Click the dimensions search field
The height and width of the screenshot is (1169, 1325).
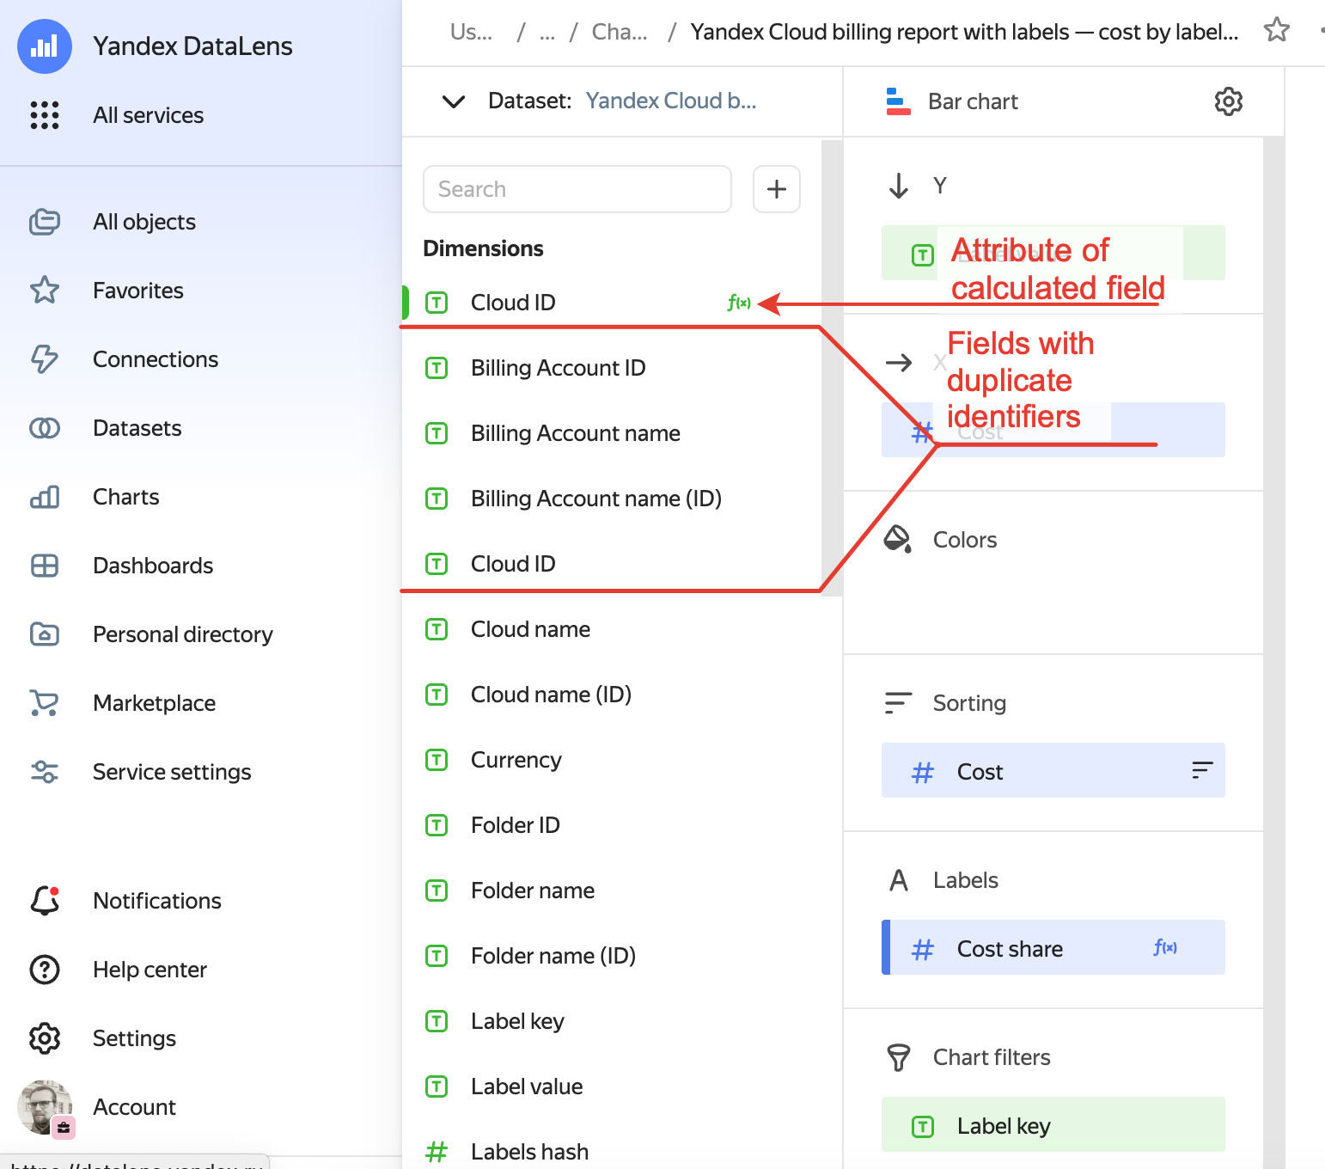click(x=577, y=189)
